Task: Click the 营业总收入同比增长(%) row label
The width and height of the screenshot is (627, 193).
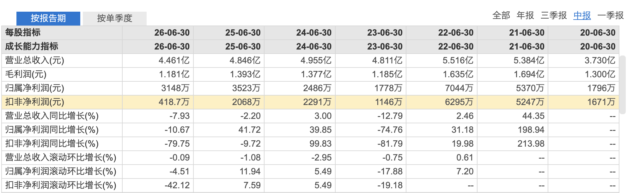Action: point(52,116)
